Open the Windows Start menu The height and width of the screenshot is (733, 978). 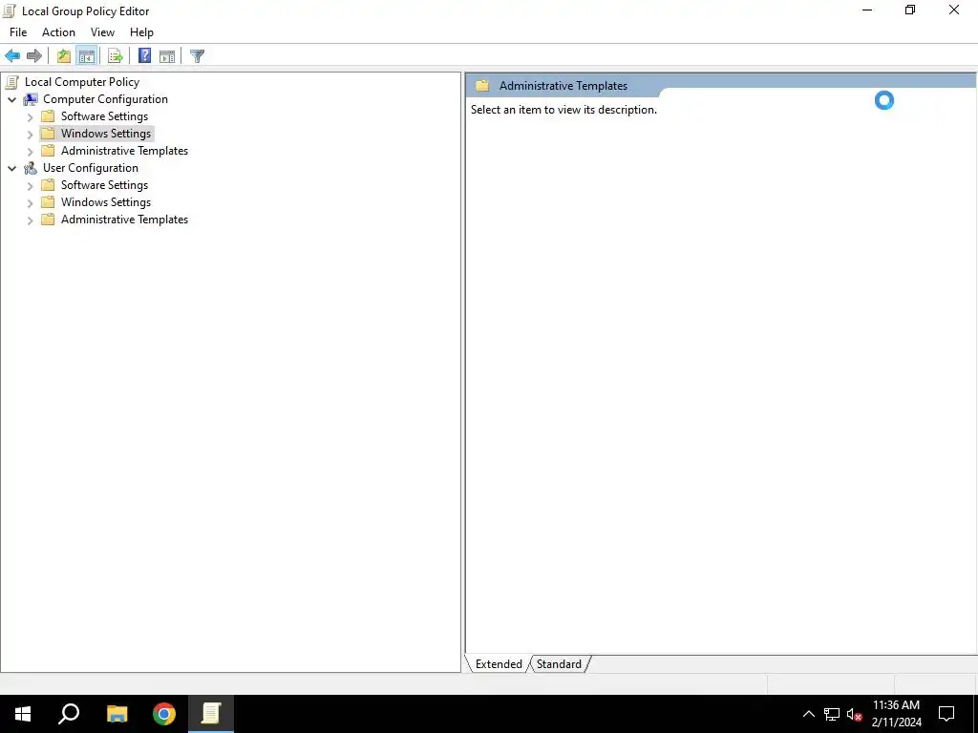click(x=23, y=714)
